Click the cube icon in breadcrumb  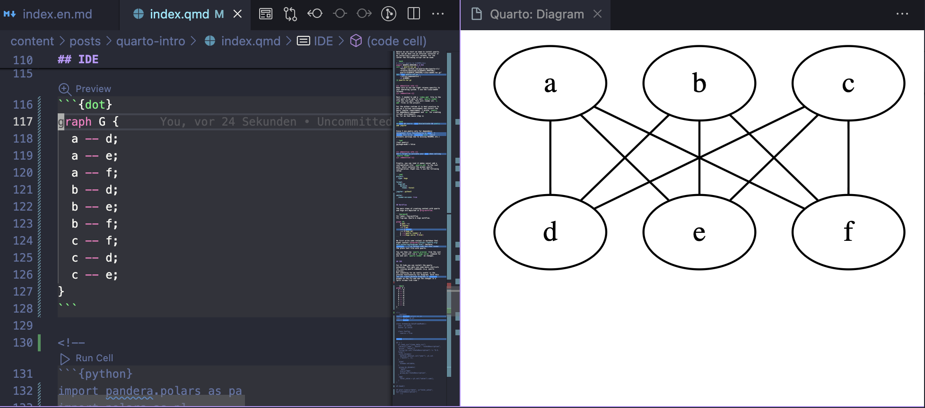(356, 41)
